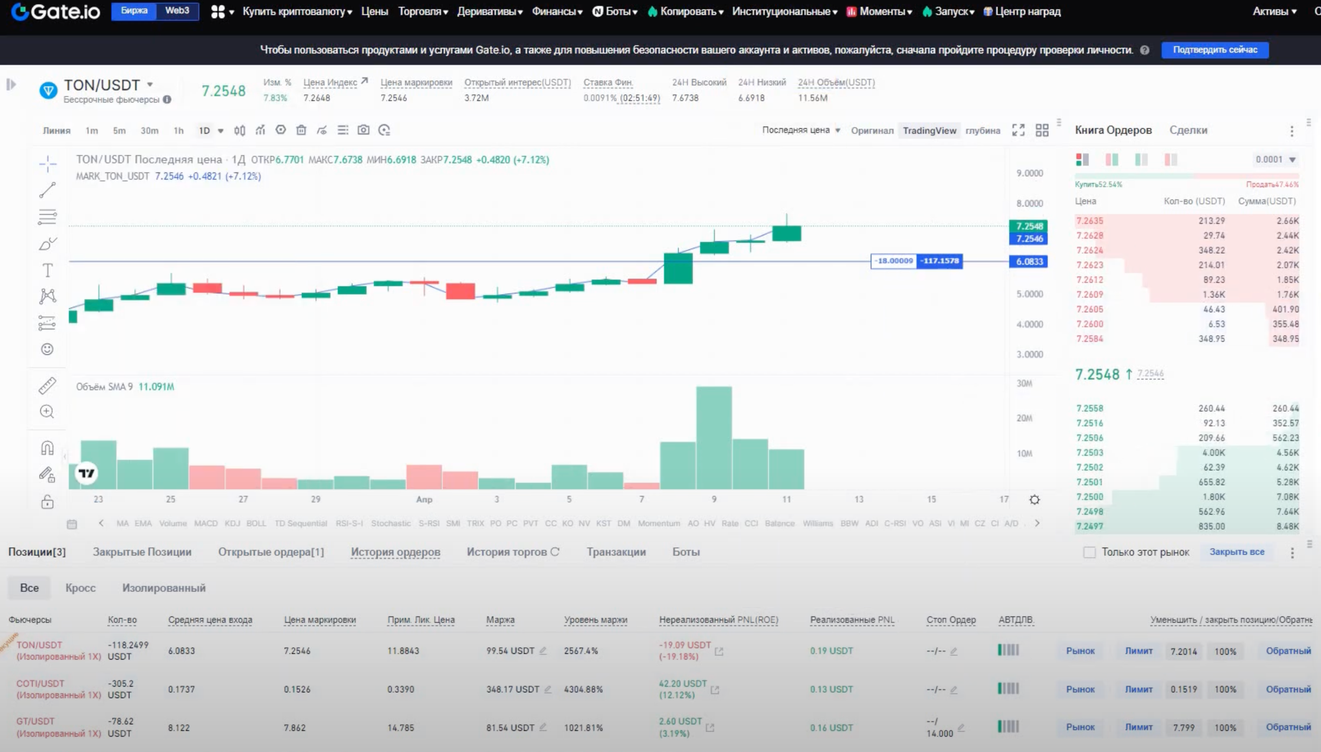Switch to 'История ордеров' tab
This screenshot has height=752, width=1321.
click(395, 552)
